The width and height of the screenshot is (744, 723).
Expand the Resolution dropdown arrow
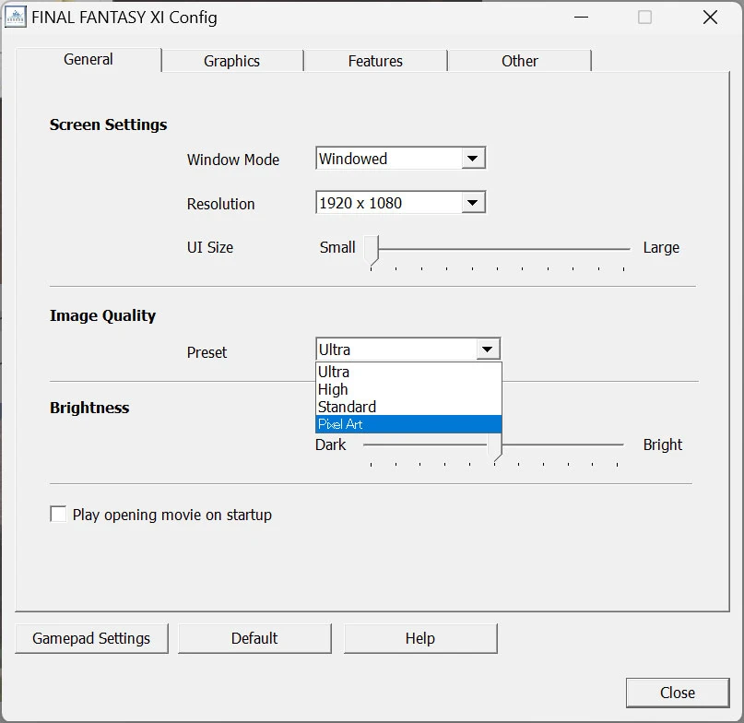pyautogui.click(x=473, y=203)
